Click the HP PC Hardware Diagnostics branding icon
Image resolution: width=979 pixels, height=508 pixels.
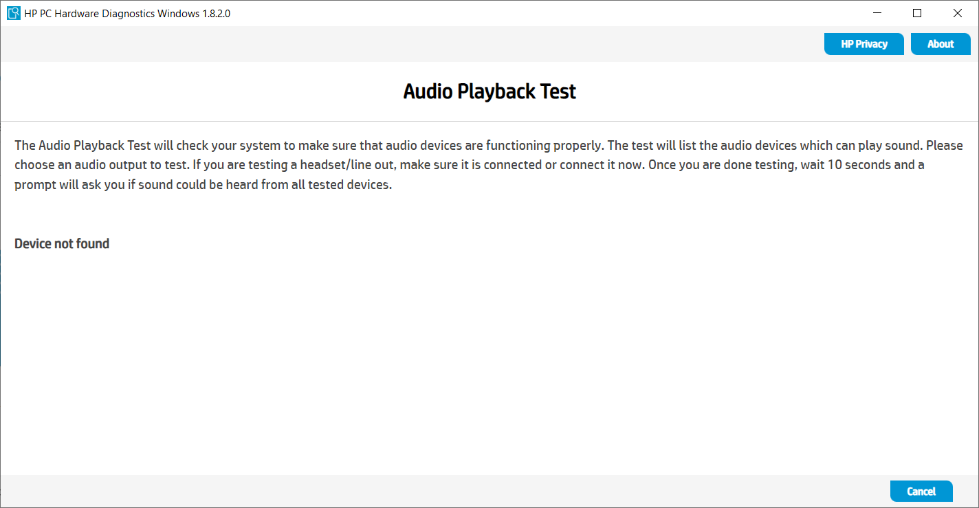[x=12, y=12]
